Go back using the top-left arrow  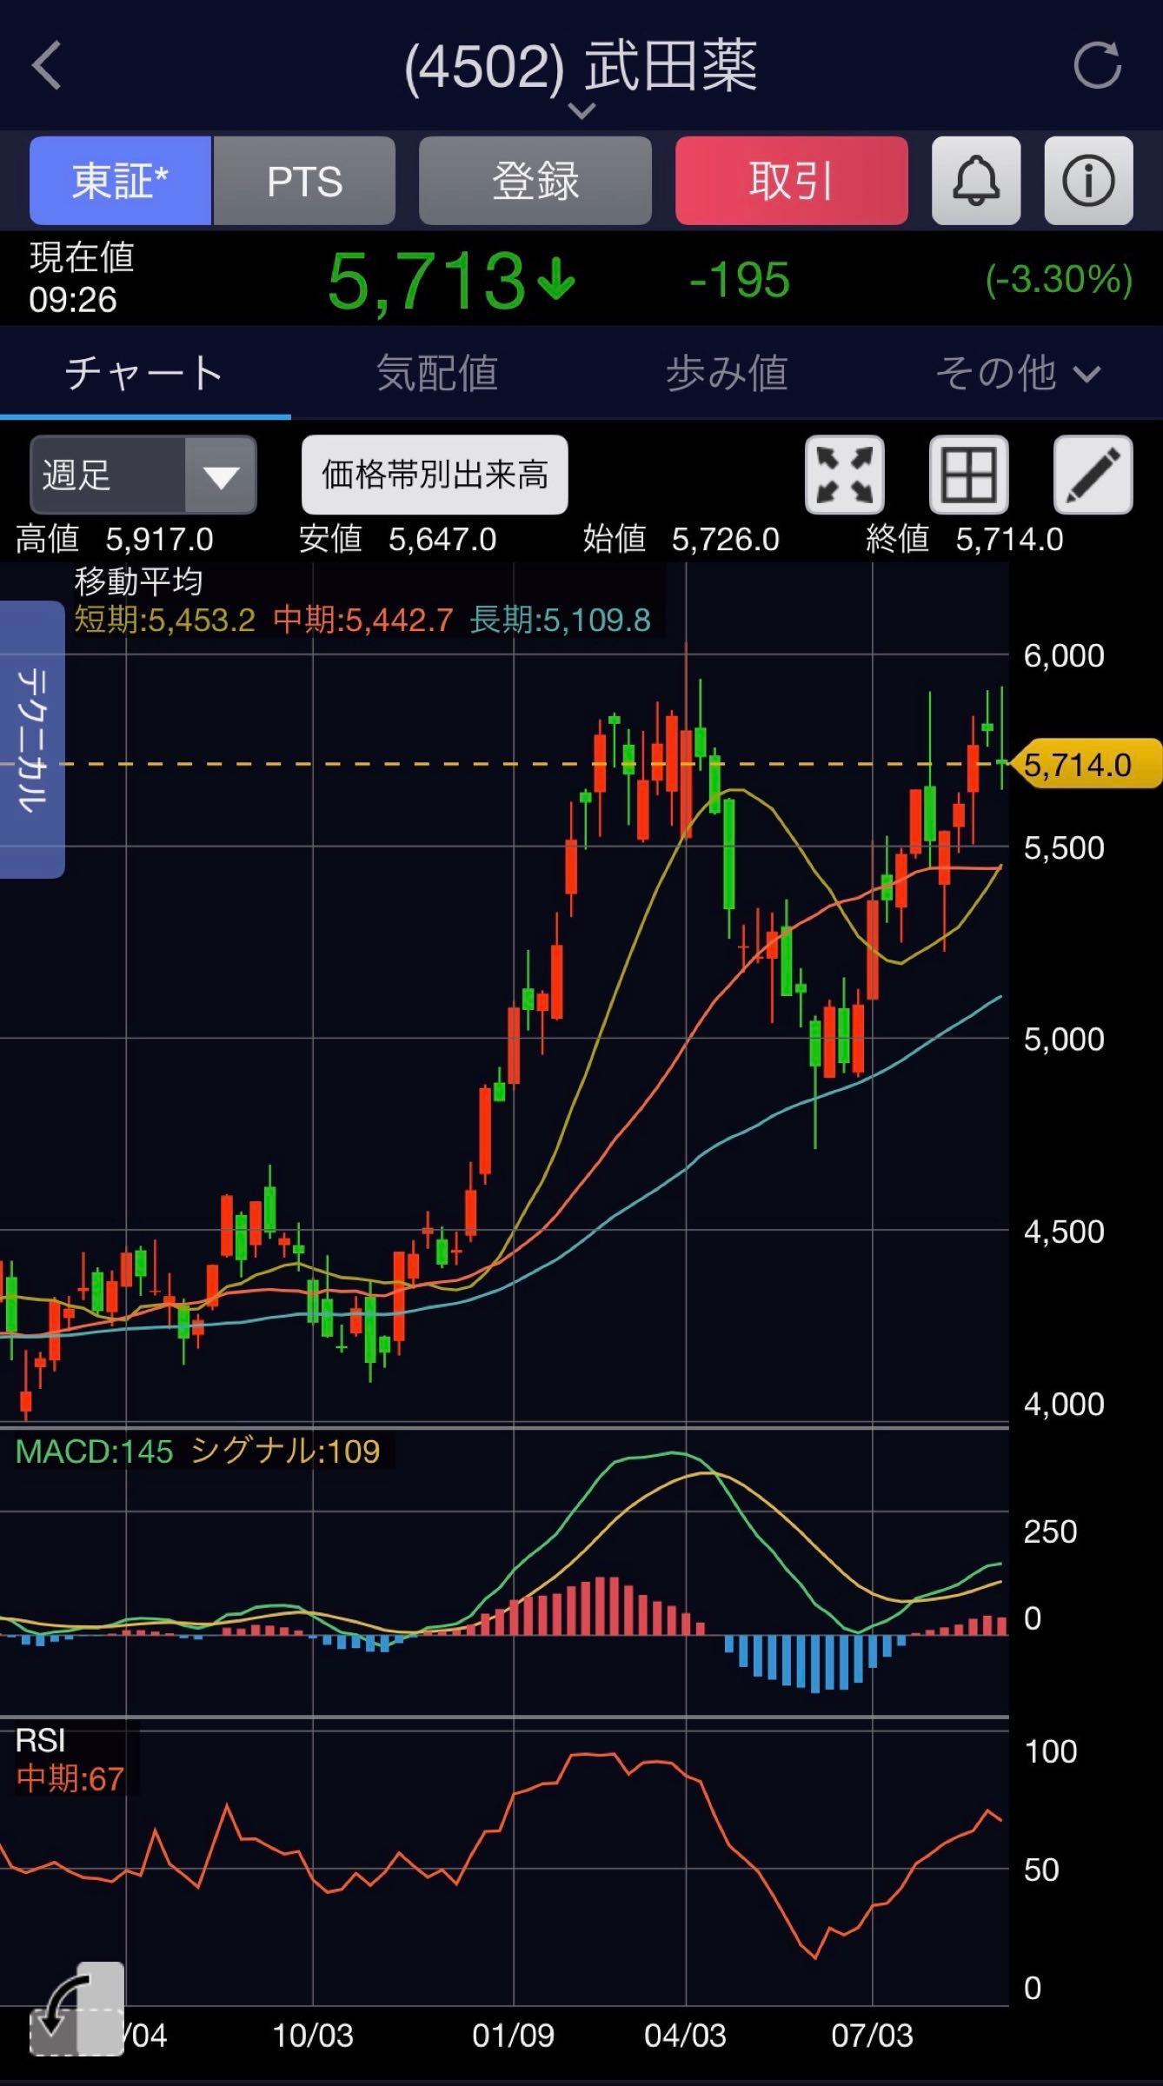point(47,66)
